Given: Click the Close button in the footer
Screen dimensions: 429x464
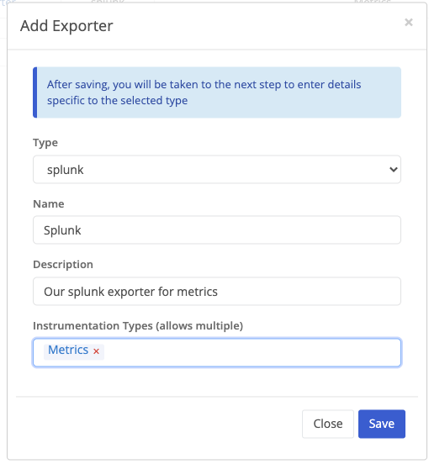Looking at the screenshot, I should click(x=328, y=424).
